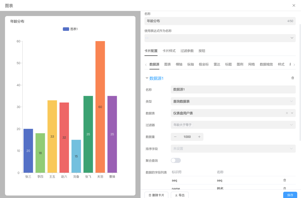Enable the 聚合查询 toggle
This screenshot has height=198, width=301.
(x=176, y=160)
